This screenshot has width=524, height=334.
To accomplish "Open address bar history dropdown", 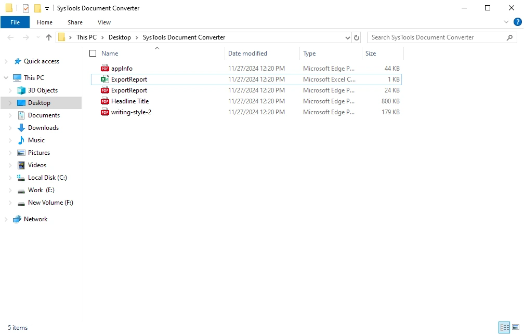I will pyautogui.click(x=348, y=37).
